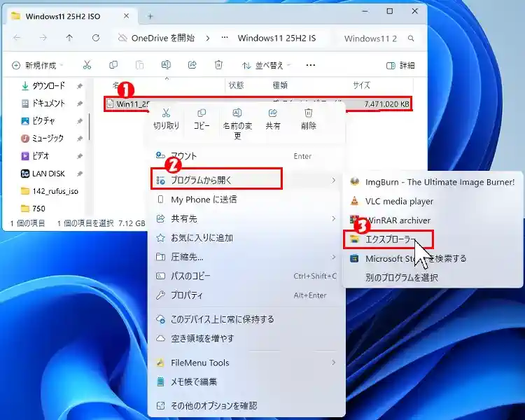Open a new tab with the plus button
525x420 pixels.
pyautogui.click(x=150, y=16)
